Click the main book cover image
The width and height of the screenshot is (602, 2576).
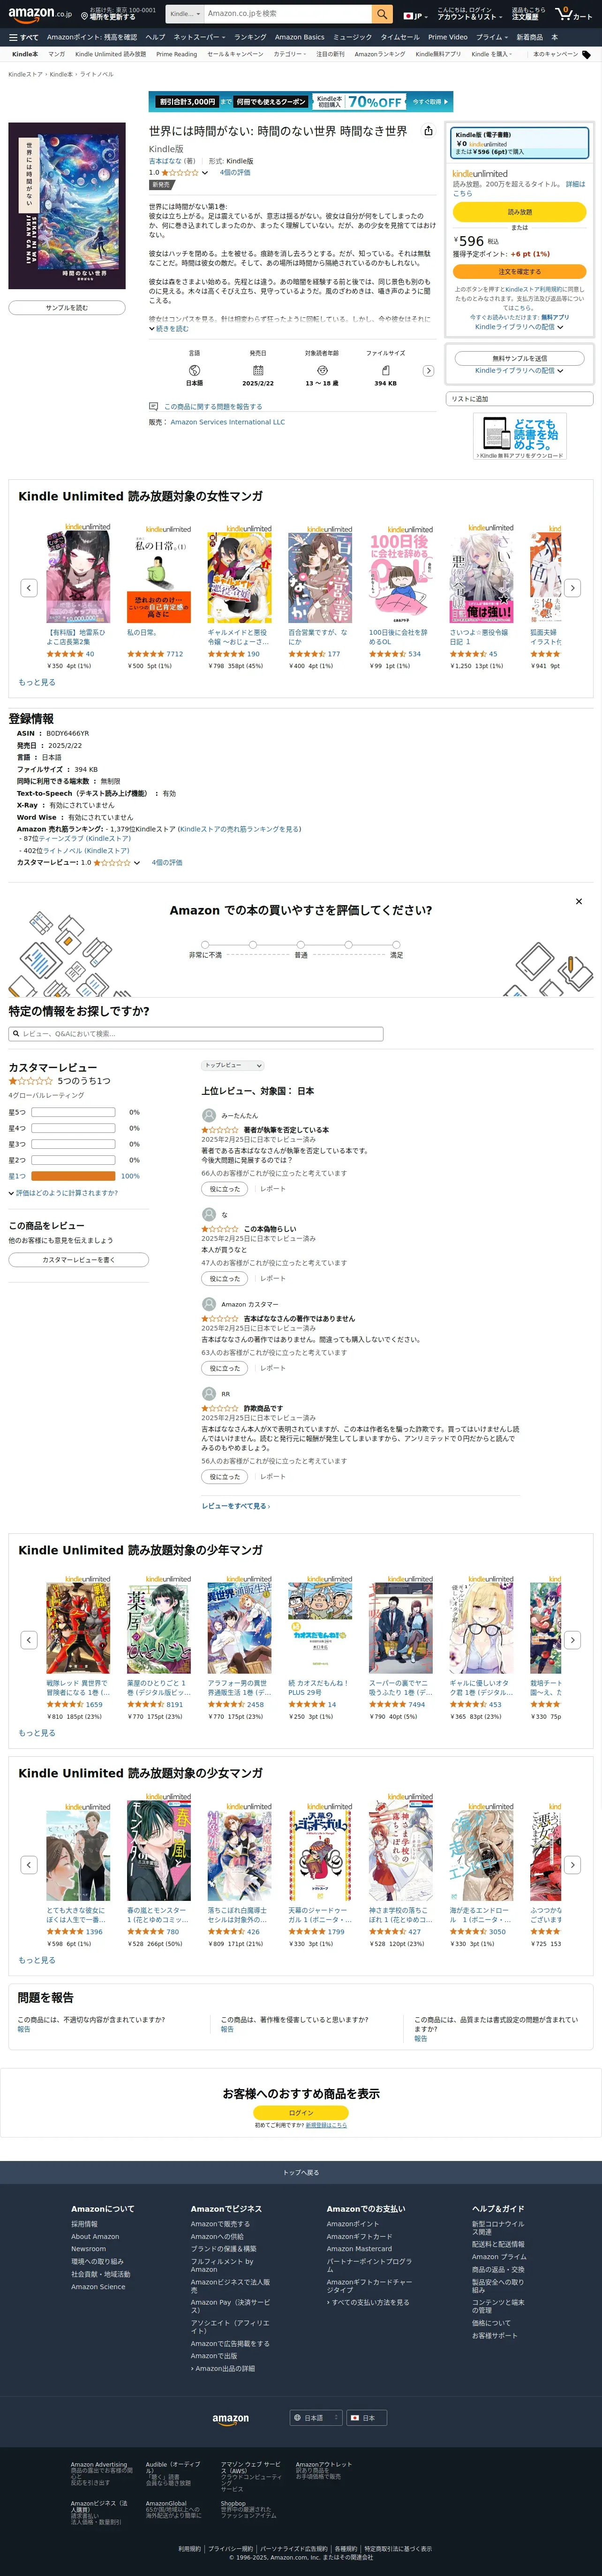coord(67,206)
